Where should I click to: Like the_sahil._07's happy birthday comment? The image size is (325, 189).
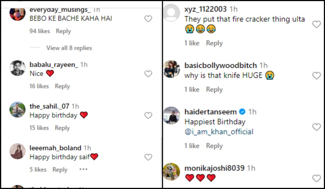click(148, 115)
